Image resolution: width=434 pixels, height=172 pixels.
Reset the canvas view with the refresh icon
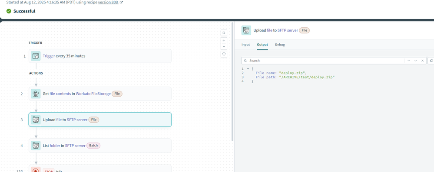(224, 33)
